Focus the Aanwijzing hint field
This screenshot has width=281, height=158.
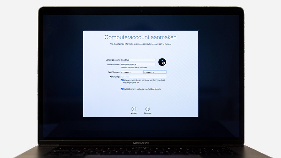point(143,77)
